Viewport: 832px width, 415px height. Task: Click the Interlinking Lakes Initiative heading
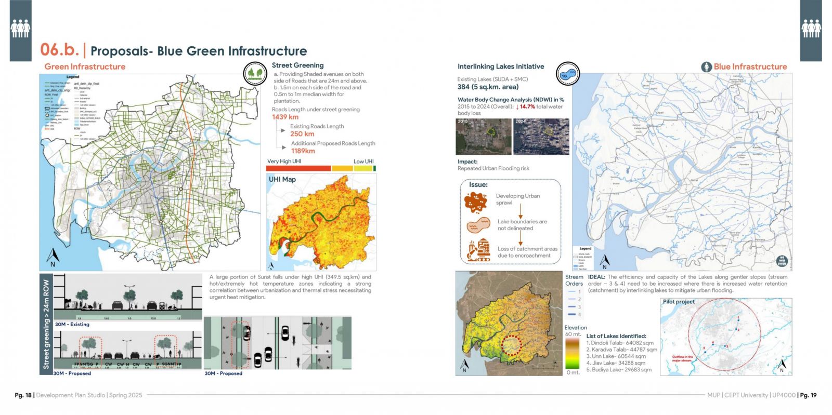(x=501, y=66)
